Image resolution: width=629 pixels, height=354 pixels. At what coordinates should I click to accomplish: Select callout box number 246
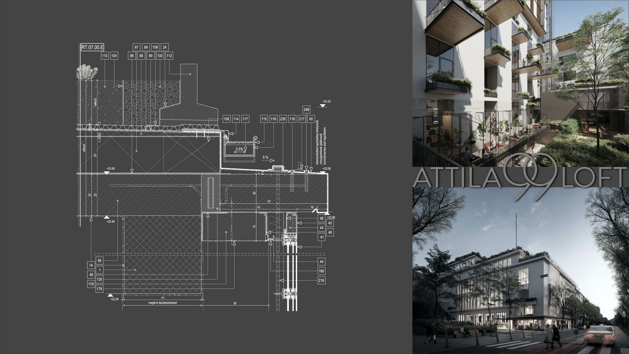tap(306, 109)
